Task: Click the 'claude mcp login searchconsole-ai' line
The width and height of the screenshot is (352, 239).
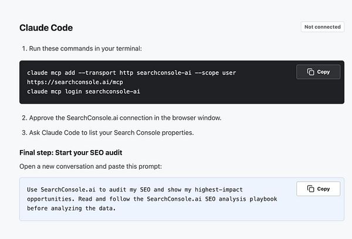Action: [83, 91]
